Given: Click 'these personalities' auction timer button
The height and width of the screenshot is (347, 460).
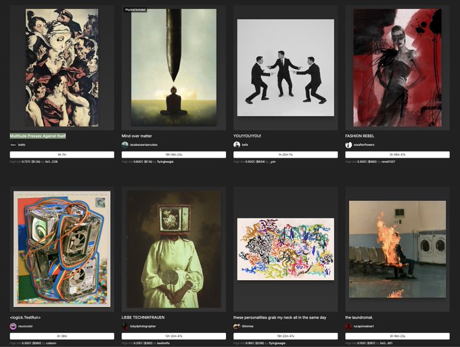Looking at the screenshot, I should point(285,336).
